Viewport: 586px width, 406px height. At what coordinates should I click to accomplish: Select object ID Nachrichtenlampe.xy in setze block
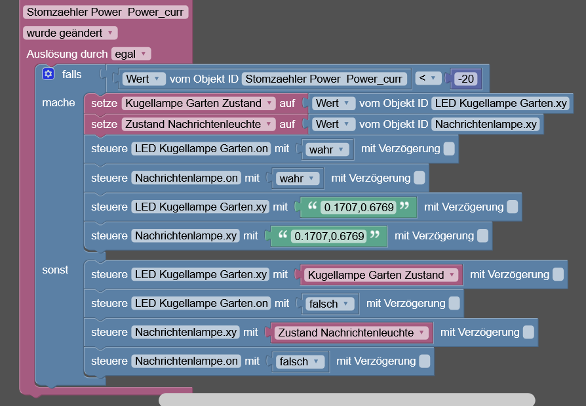(x=486, y=124)
